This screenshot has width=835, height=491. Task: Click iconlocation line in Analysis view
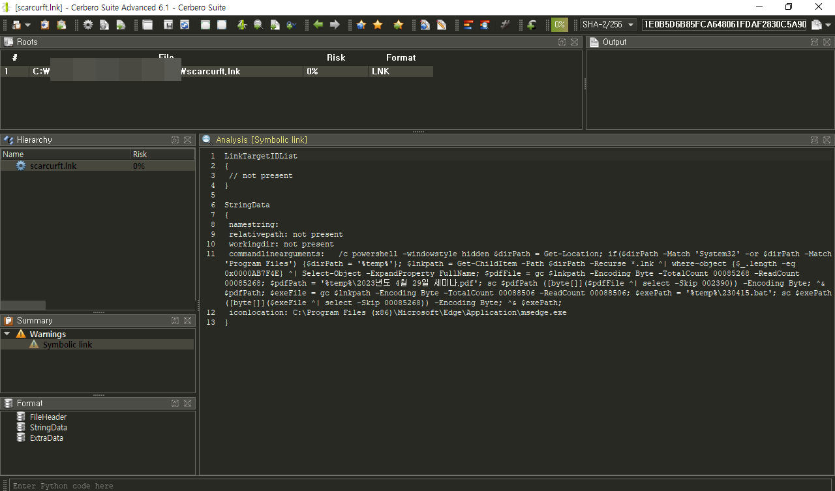click(x=397, y=313)
